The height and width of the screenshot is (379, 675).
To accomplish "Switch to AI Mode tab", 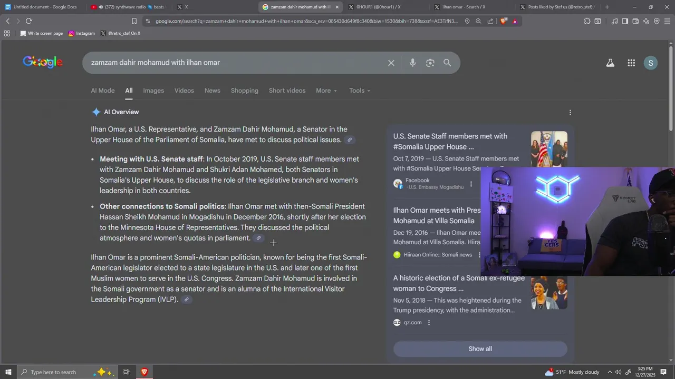I will pyautogui.click(x=103, y=91).
